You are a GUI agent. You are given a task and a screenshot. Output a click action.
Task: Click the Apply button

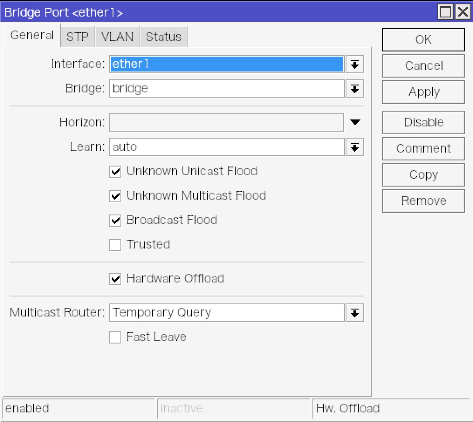coord(423,92)
